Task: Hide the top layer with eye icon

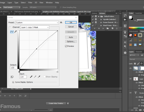Action: tap(130, 68)
